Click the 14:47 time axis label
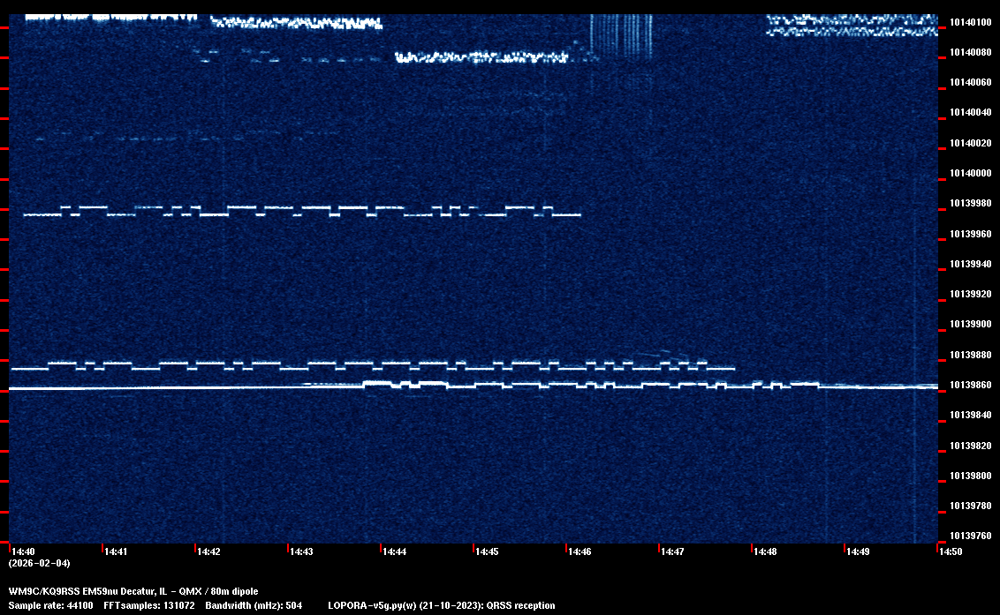1000x615 pixels. click(672, 551)
